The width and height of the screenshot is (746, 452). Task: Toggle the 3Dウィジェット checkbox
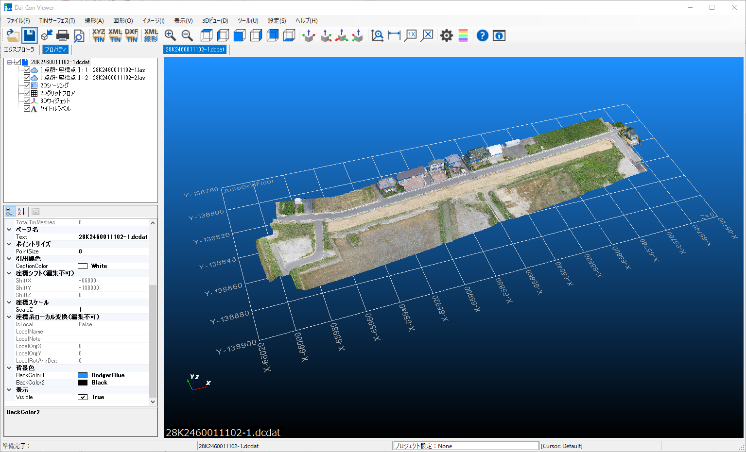tap(27, 101)
